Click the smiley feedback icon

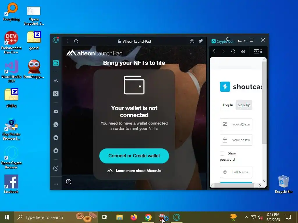[x=192, y=41]
